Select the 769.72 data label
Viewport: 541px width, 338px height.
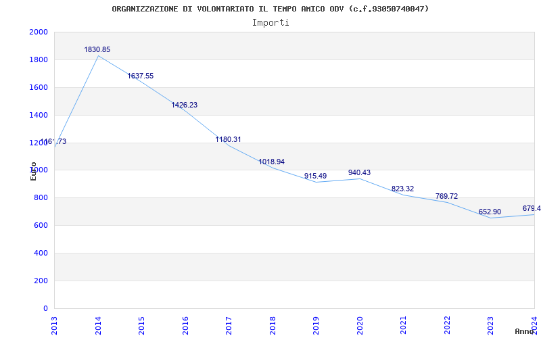point(446,196)
